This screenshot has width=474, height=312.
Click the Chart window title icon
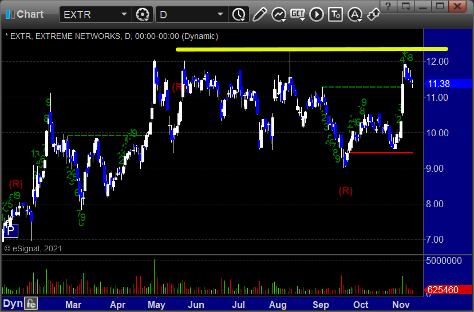coord(10,14)
